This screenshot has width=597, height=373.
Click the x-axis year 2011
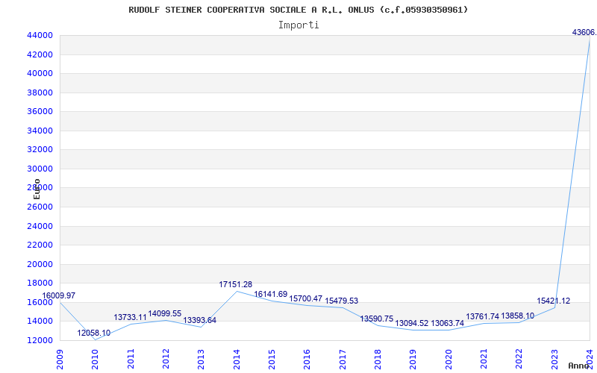coord(131,360)
